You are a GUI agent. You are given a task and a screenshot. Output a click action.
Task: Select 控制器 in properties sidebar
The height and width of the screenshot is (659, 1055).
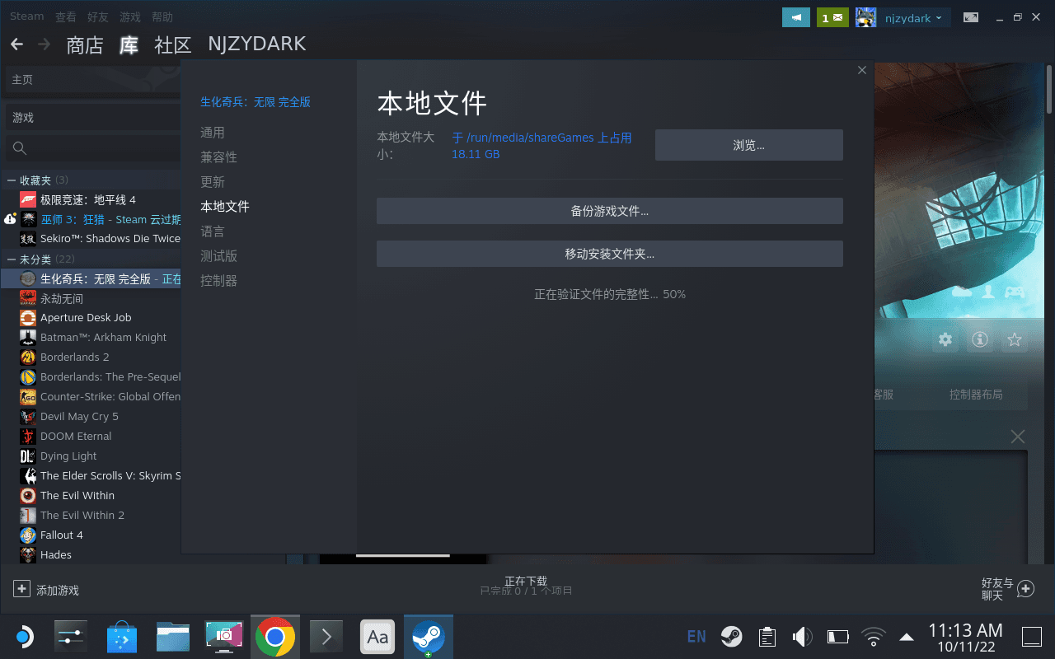(218, 281)
